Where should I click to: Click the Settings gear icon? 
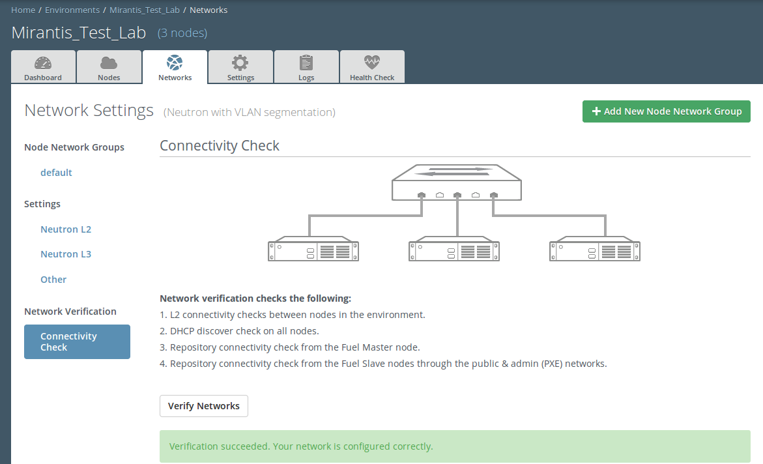[240, 63]
